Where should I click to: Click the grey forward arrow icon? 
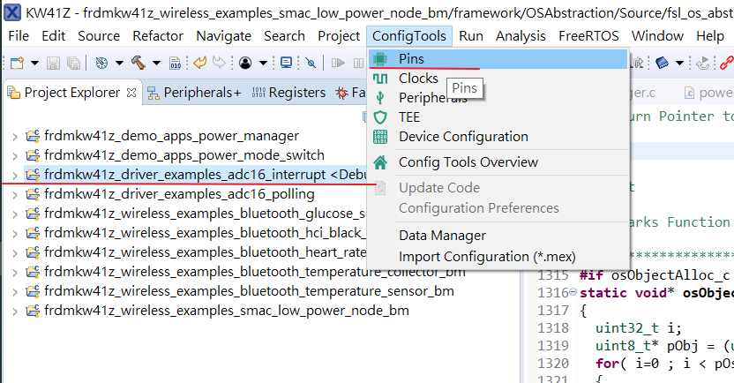[219, 63]
